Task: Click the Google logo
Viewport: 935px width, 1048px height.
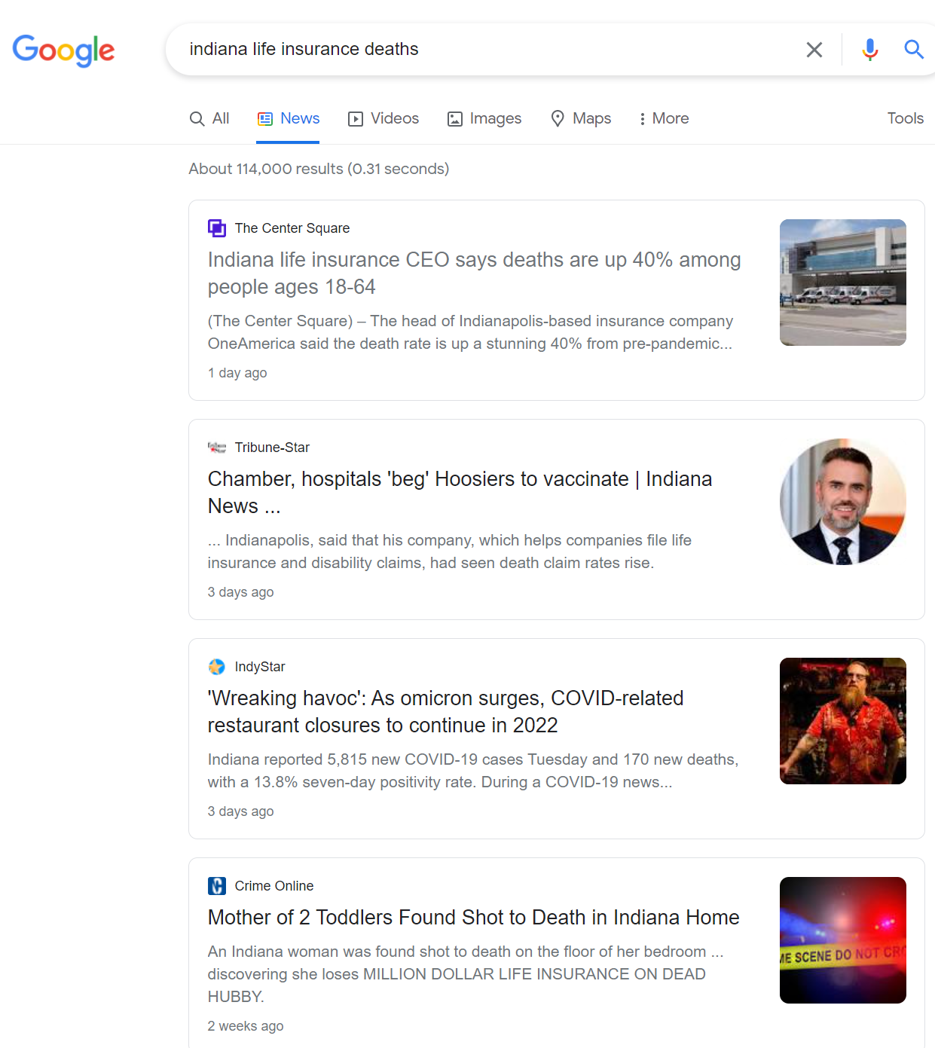Action: click(x=63, y=50)
